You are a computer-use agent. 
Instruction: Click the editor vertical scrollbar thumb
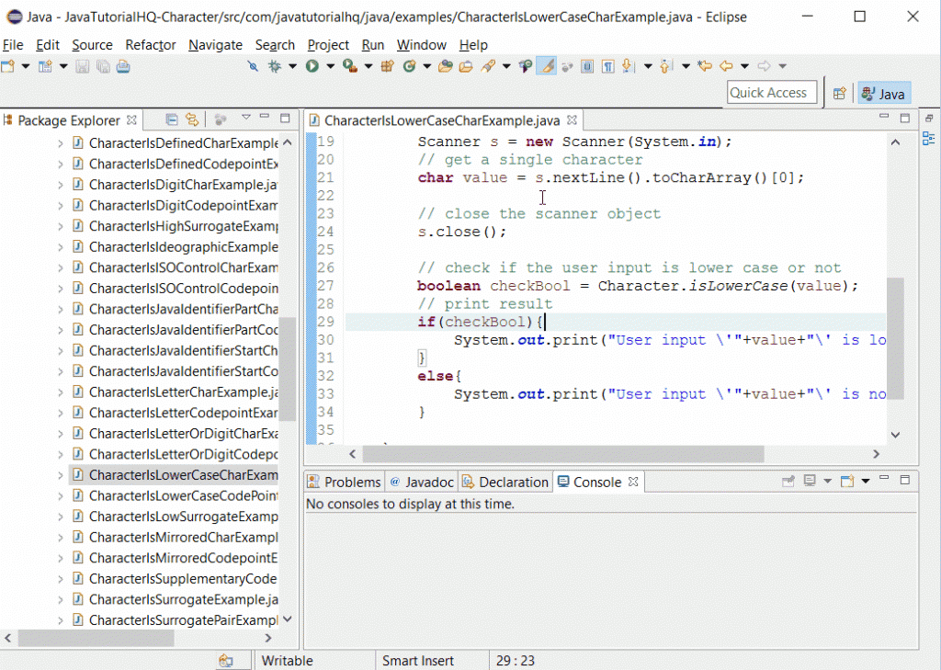coord(895,338)
